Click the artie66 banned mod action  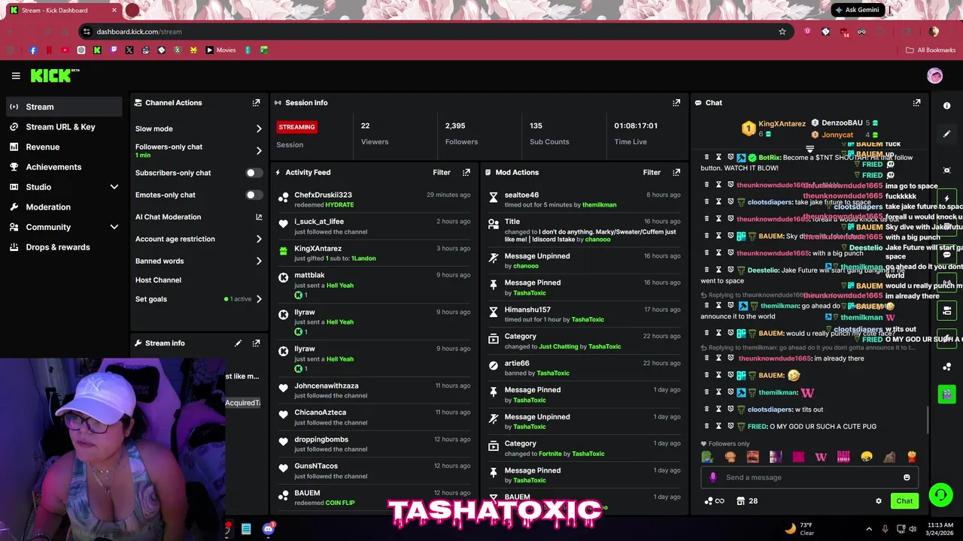(x=585, y=368)
